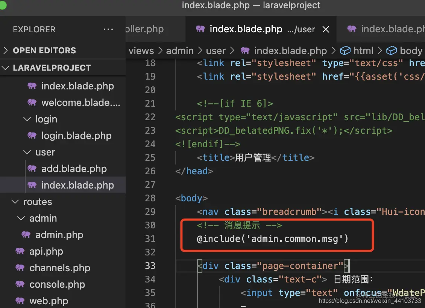Image resolution: width=425 pixels, height=308 pixels.
Task: Close the index.blade.php .../user tab
Action: coord(326,29)
